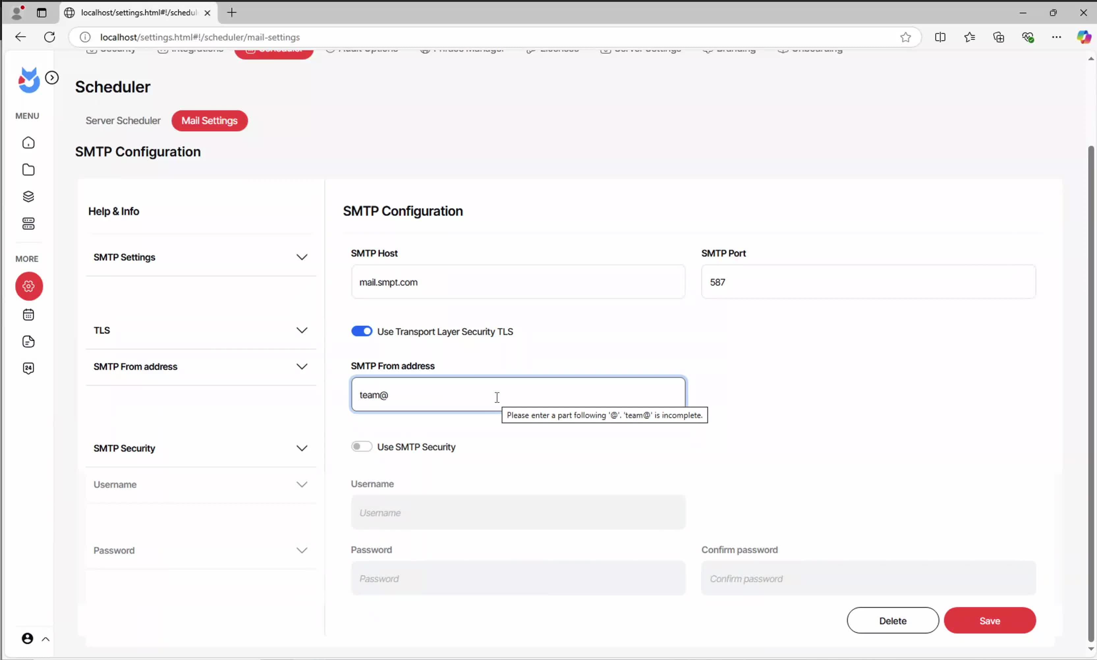Click the Save button
This screenshot has height=660, width=1097.
tap(989, 620)
